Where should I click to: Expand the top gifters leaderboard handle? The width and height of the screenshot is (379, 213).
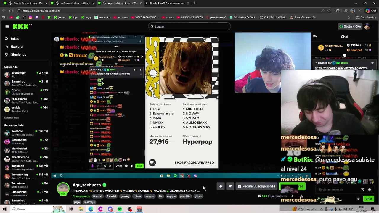345,56
